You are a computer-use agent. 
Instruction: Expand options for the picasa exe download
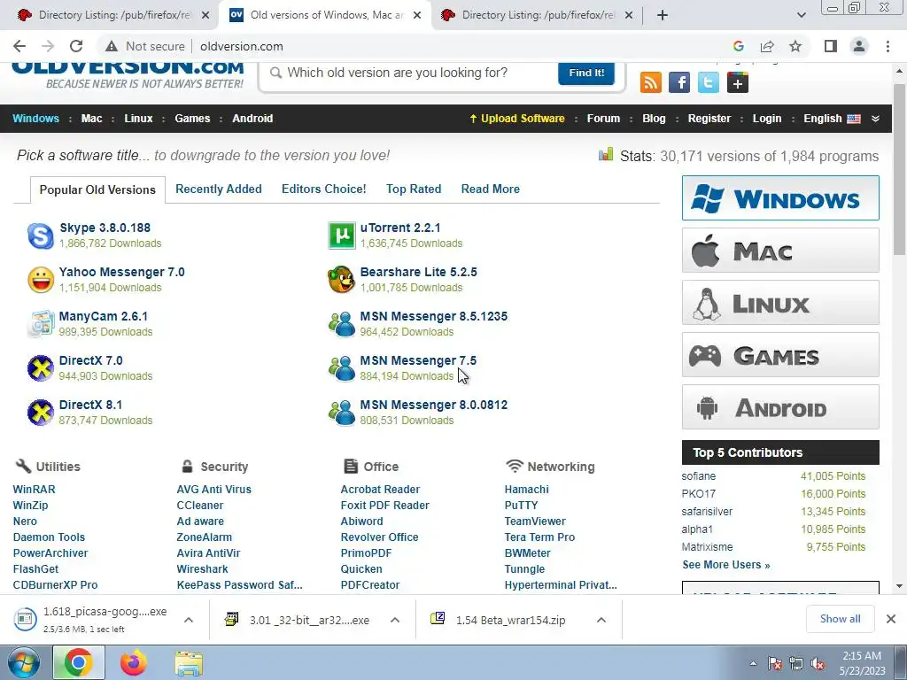[x=189, y=620]
